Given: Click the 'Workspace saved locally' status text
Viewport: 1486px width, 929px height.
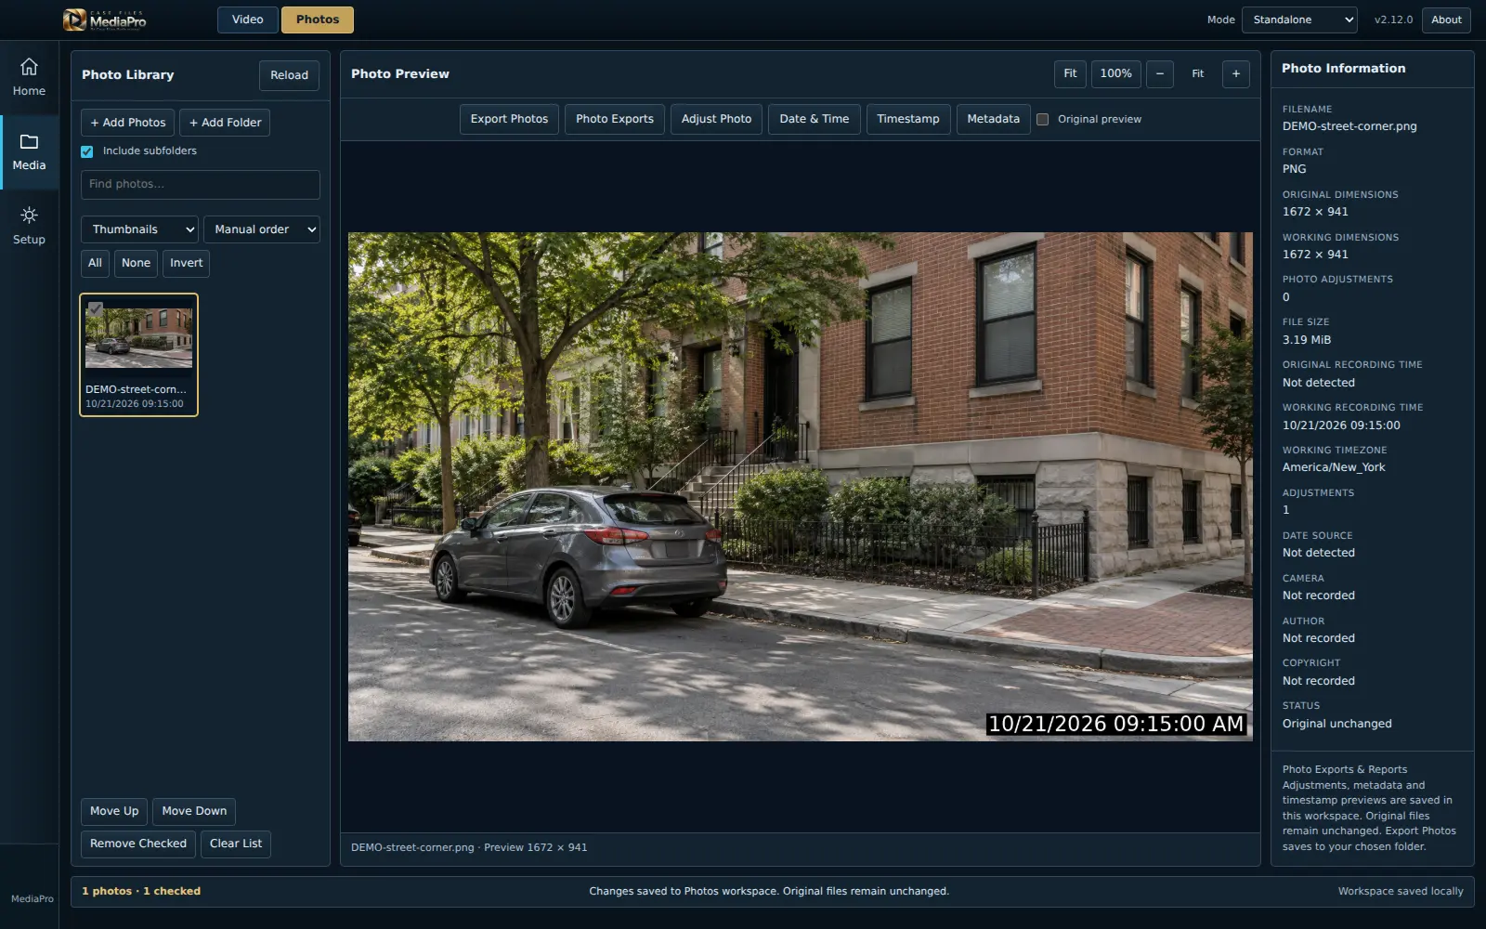Looking at the screenshot, I should (1401, 891).
